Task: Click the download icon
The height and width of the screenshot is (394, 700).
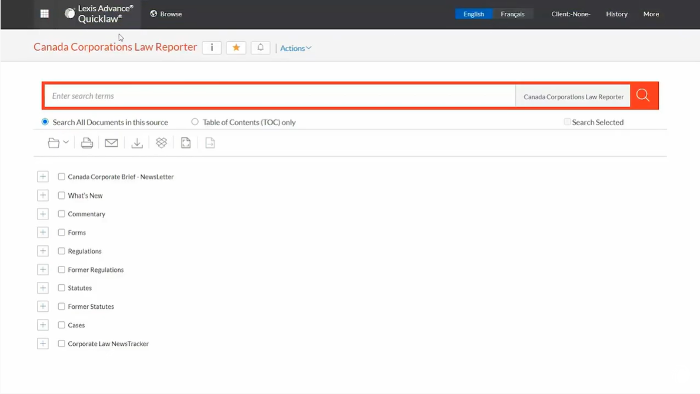Action: [137, 143]
